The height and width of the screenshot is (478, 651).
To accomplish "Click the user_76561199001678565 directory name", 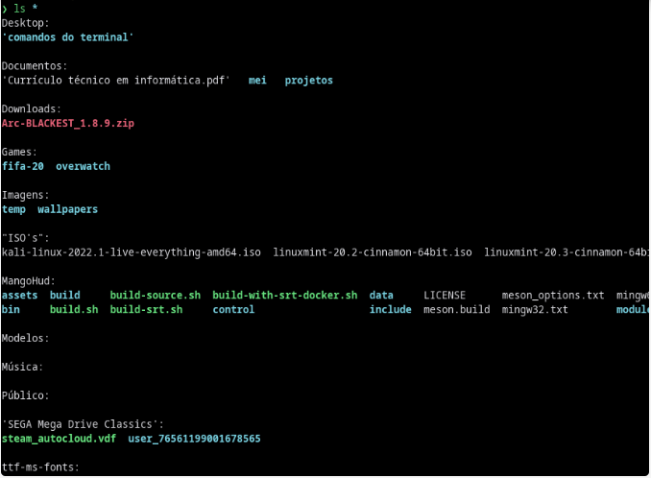I will (194, 439).
